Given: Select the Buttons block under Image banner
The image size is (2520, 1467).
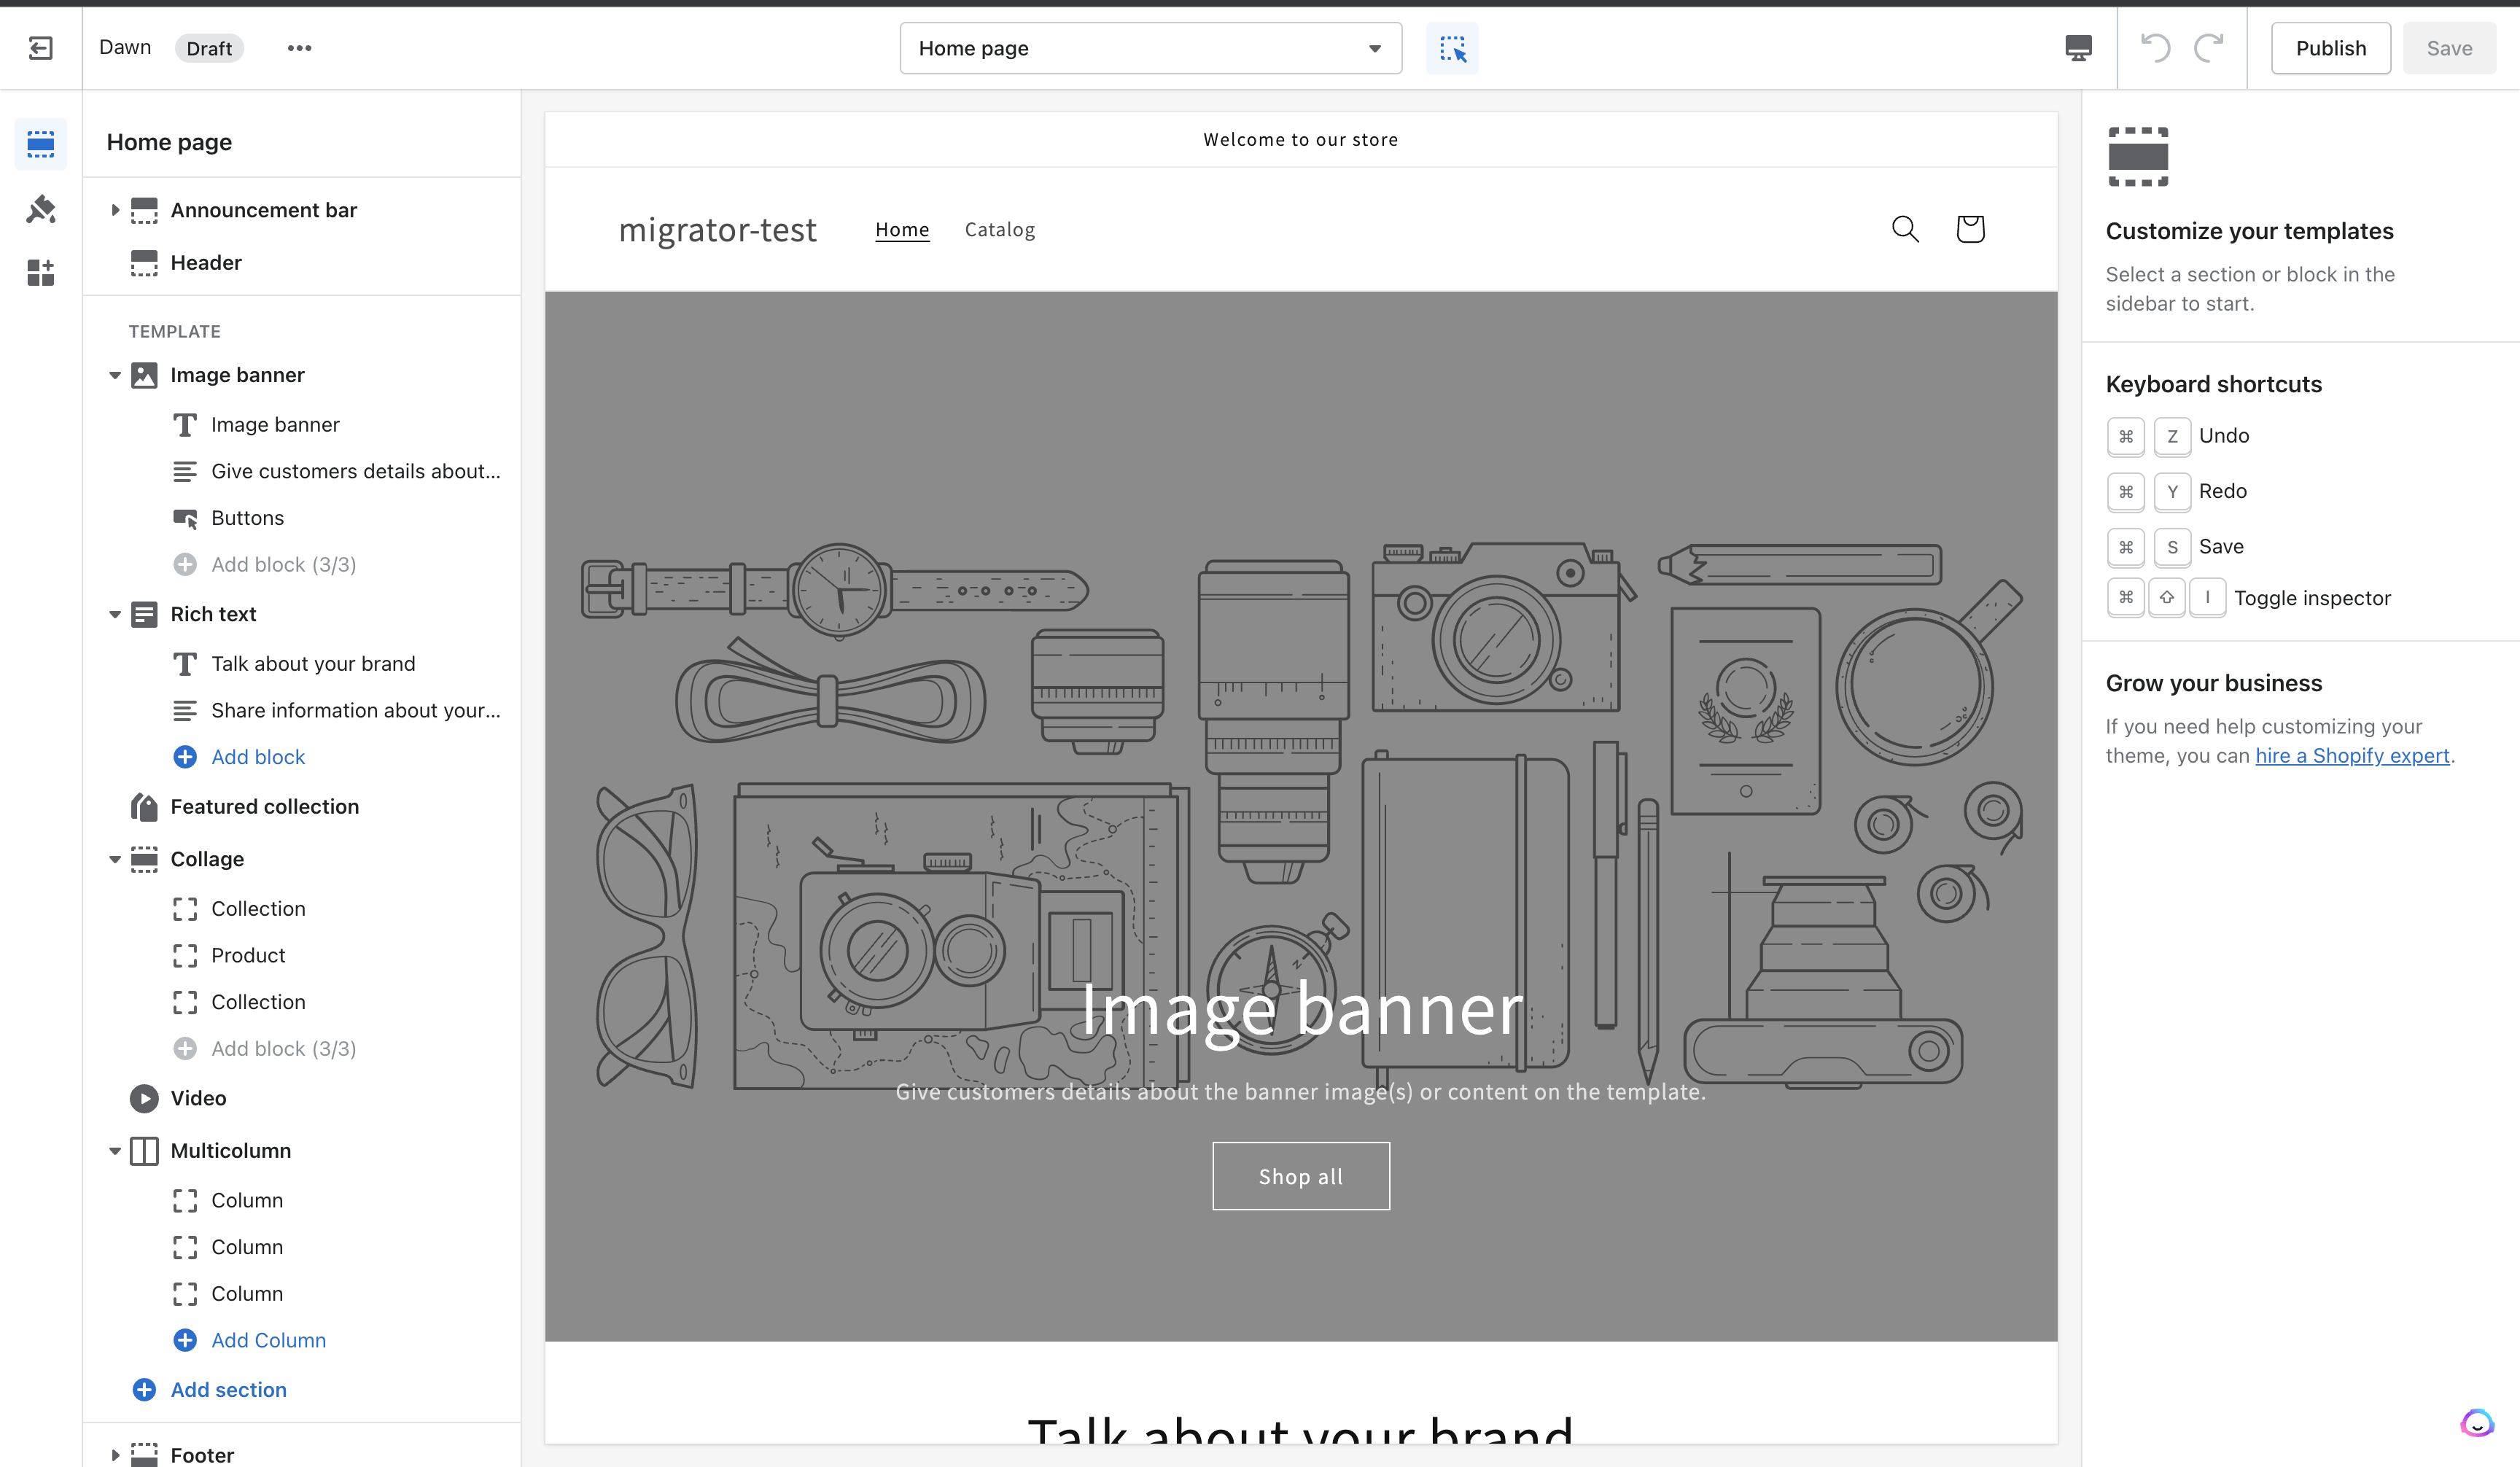Looking at the screenshot, I should click(x=247, y=517).
